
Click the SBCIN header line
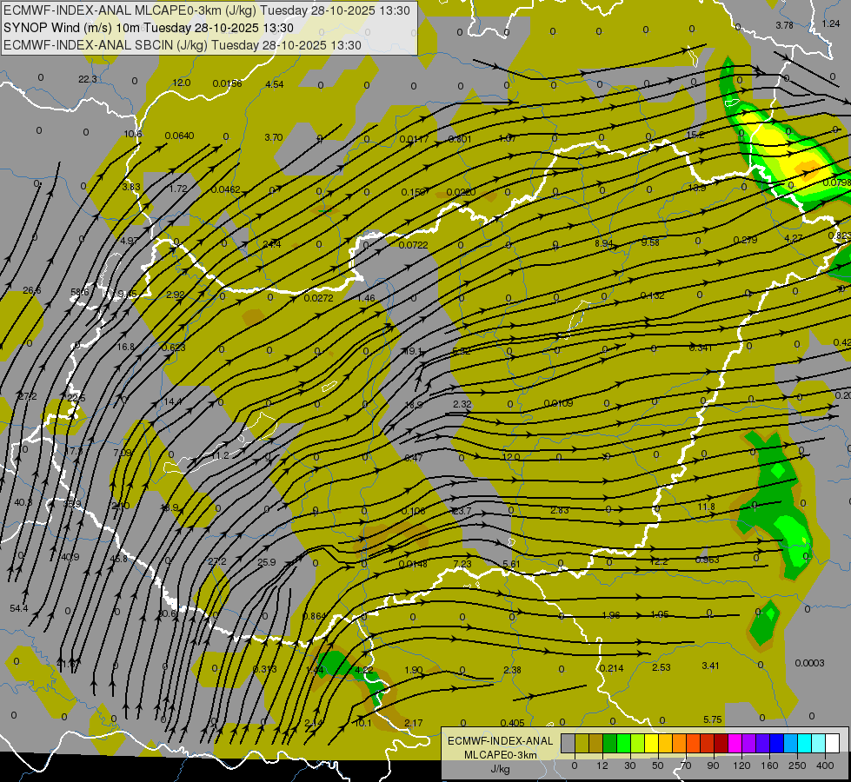pyautogui.click(x=183, y=45)
